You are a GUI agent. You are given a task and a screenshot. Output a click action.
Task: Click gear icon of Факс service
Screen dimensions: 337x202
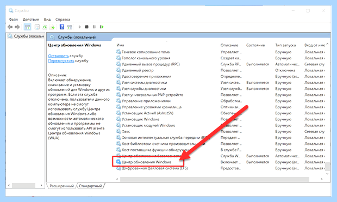(x=118, y=131)
